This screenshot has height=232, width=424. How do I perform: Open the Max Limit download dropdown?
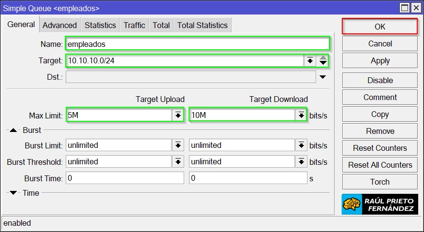pyautogui.click(x=301, y=115)
